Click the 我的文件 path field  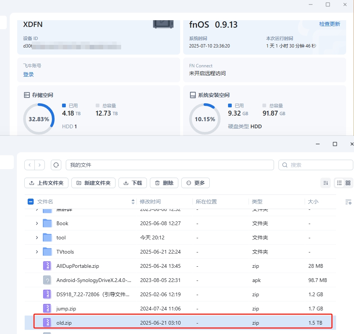tap(170, 165)
